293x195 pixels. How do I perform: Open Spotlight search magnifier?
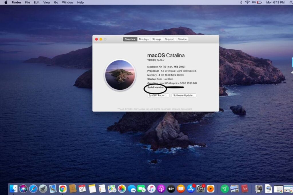coord(291,2)
